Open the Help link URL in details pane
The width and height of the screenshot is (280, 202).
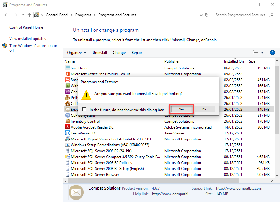pyautogui.click(x=171, y=194)
